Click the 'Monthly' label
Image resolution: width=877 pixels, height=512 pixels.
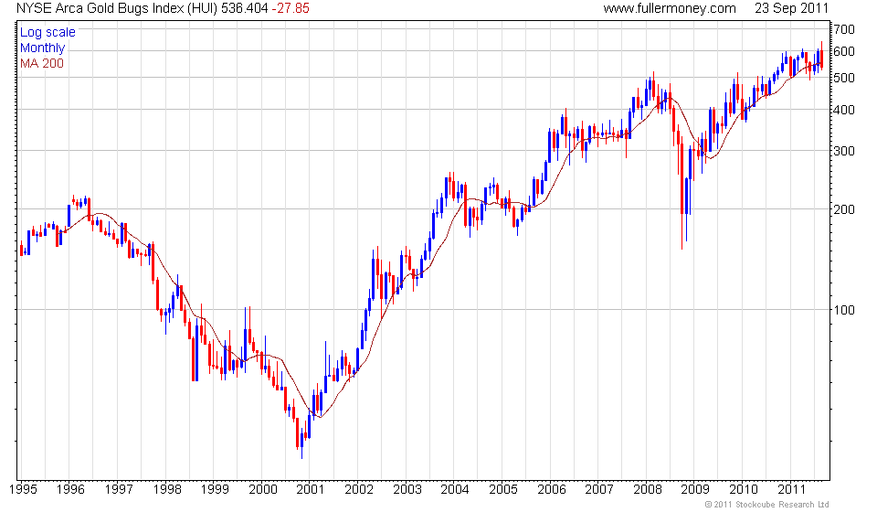pos(43,48)
